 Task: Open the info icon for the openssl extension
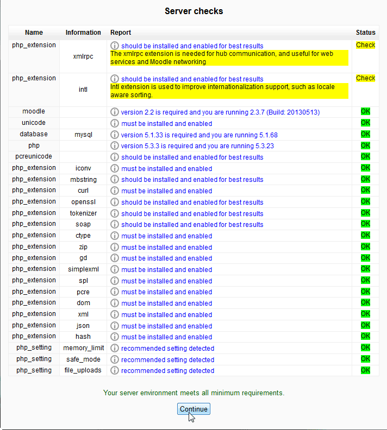pos(114,202)
